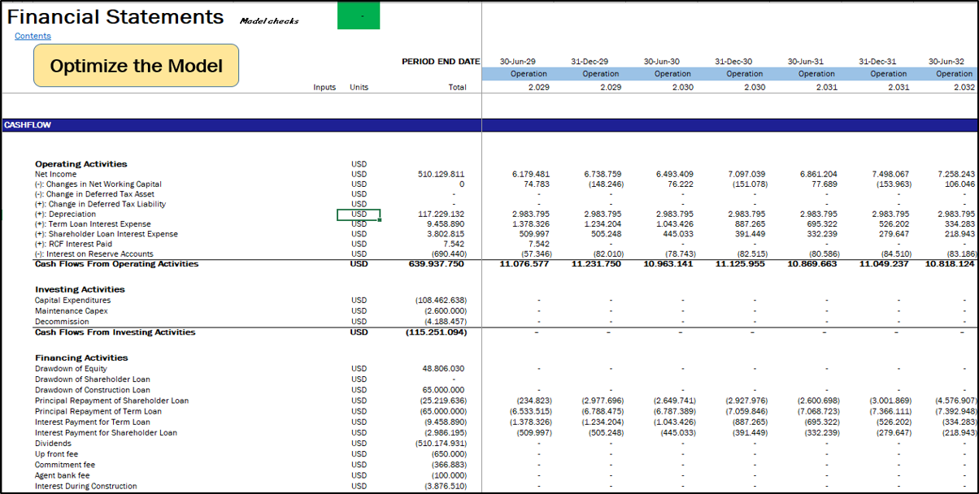Click Capital Expenditures total (108.462.638)

click(x=441, y=301)
